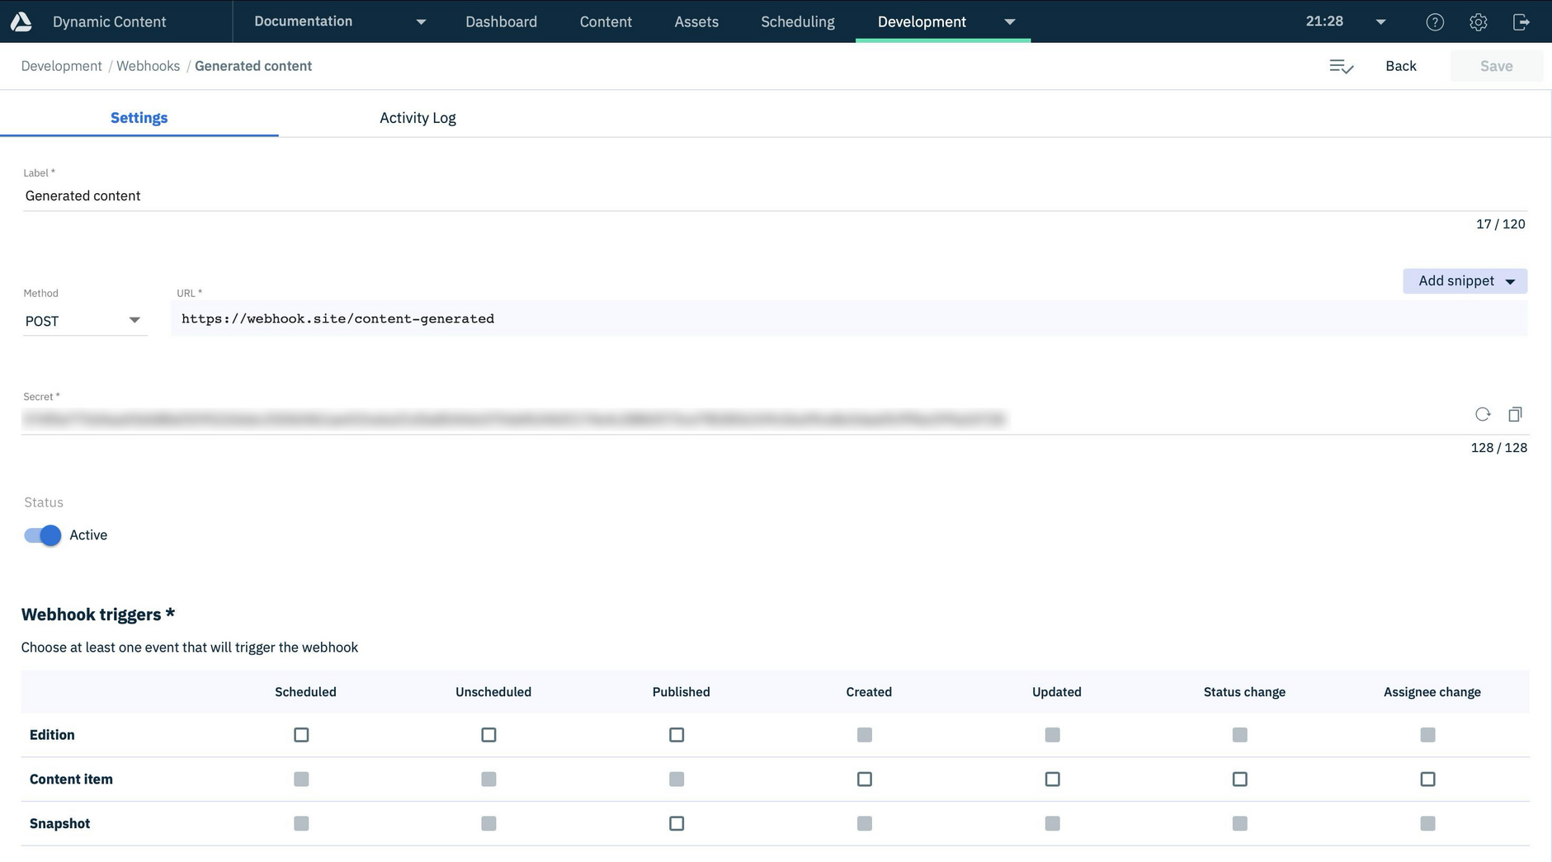
Task: Select the Settings tab
Action: click(139, 118)
